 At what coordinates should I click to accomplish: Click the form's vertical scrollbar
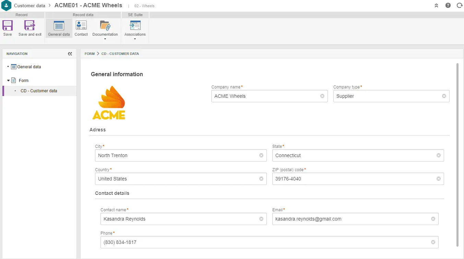457,154
